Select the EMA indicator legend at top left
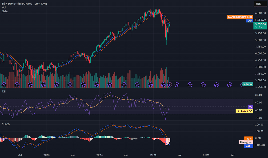Viewport: 268px width, 158px height. point(5,11)
